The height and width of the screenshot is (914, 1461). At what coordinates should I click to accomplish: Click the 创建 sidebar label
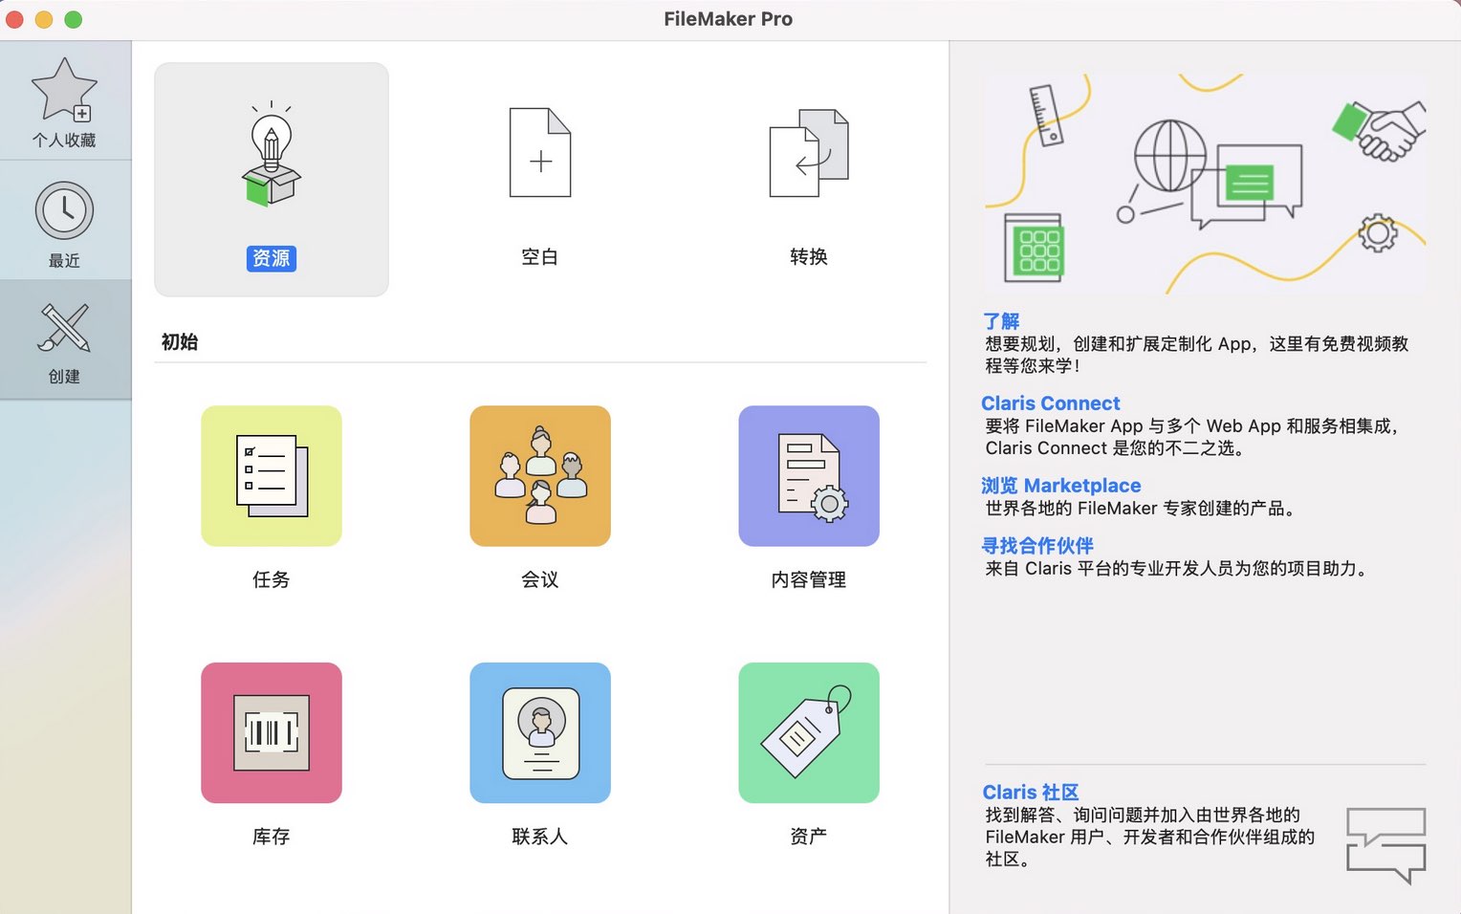(x=64, y=377)
